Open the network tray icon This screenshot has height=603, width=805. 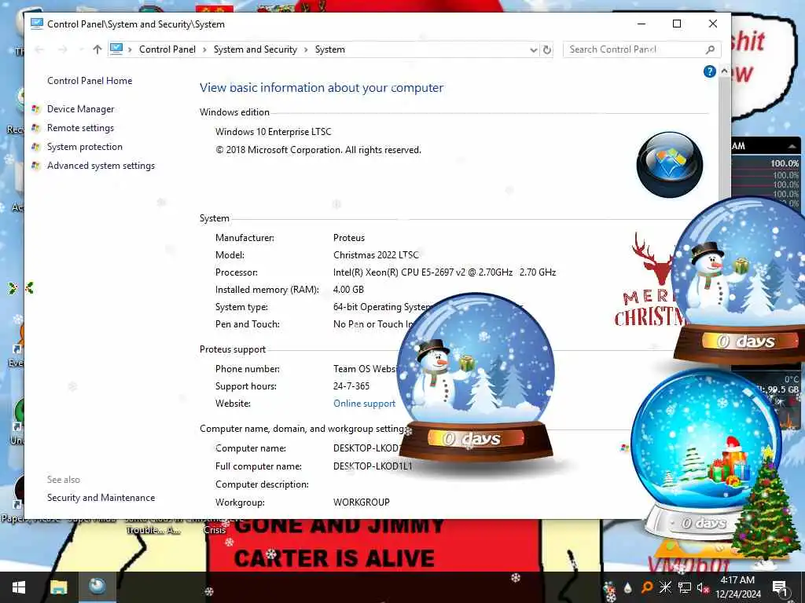pos(684,587)
